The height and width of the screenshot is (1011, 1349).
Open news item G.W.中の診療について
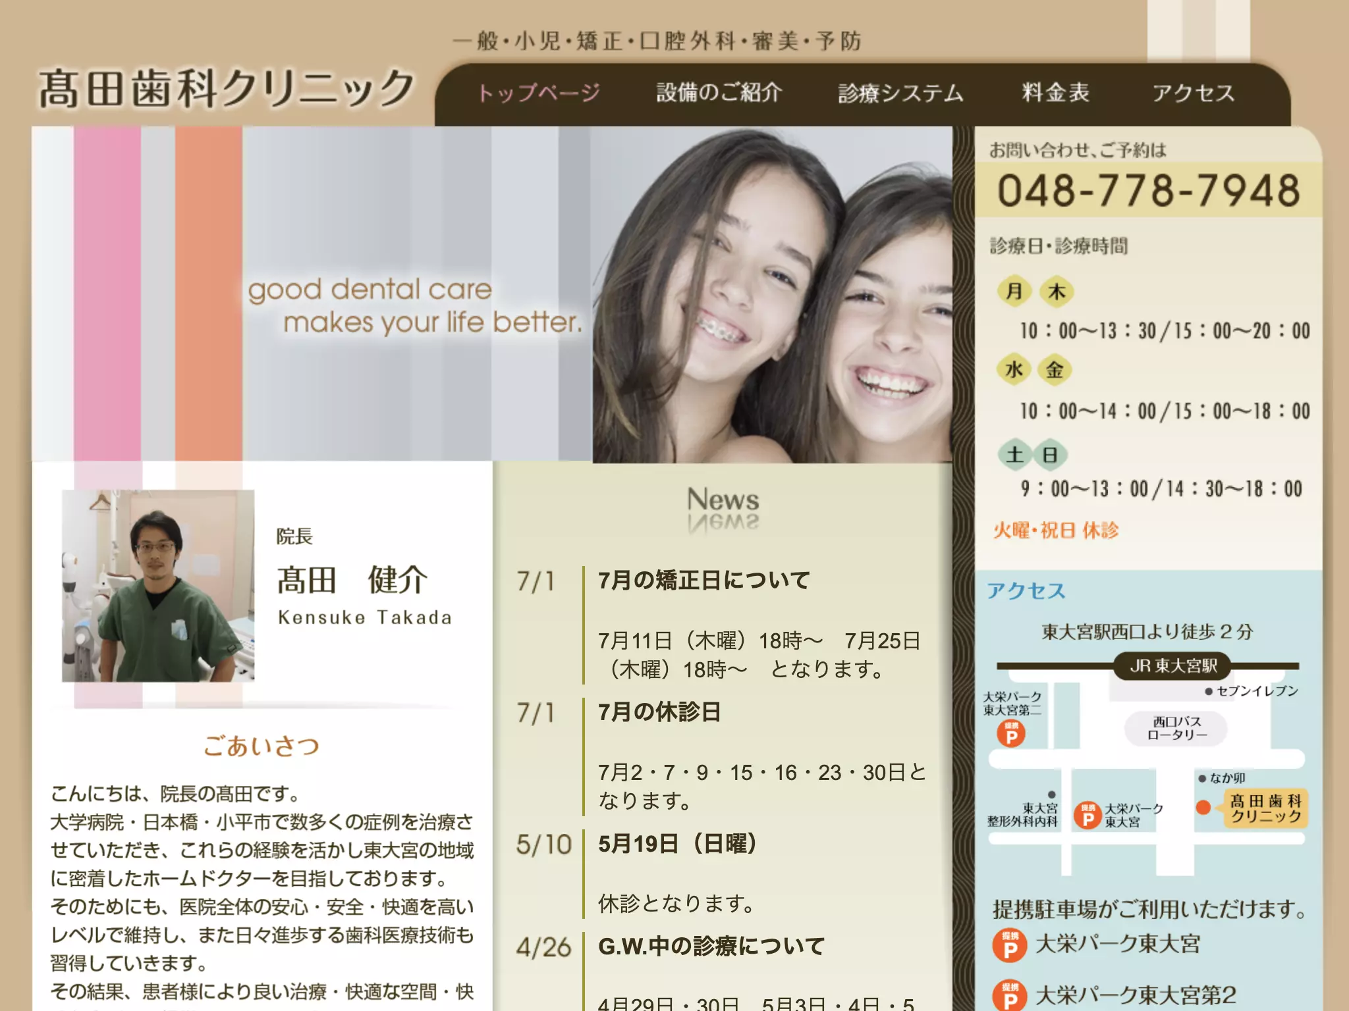pos(711,946)
